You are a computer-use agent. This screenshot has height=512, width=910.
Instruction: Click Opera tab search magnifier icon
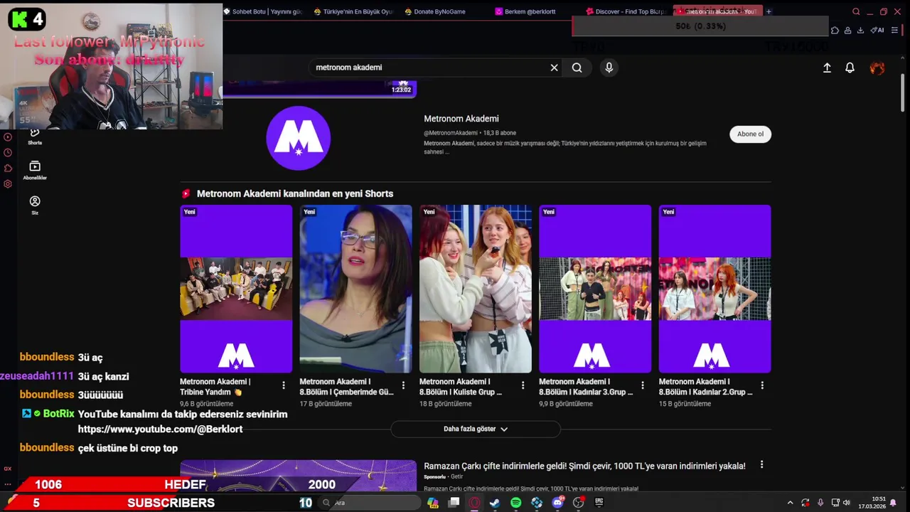click(856, 11)
